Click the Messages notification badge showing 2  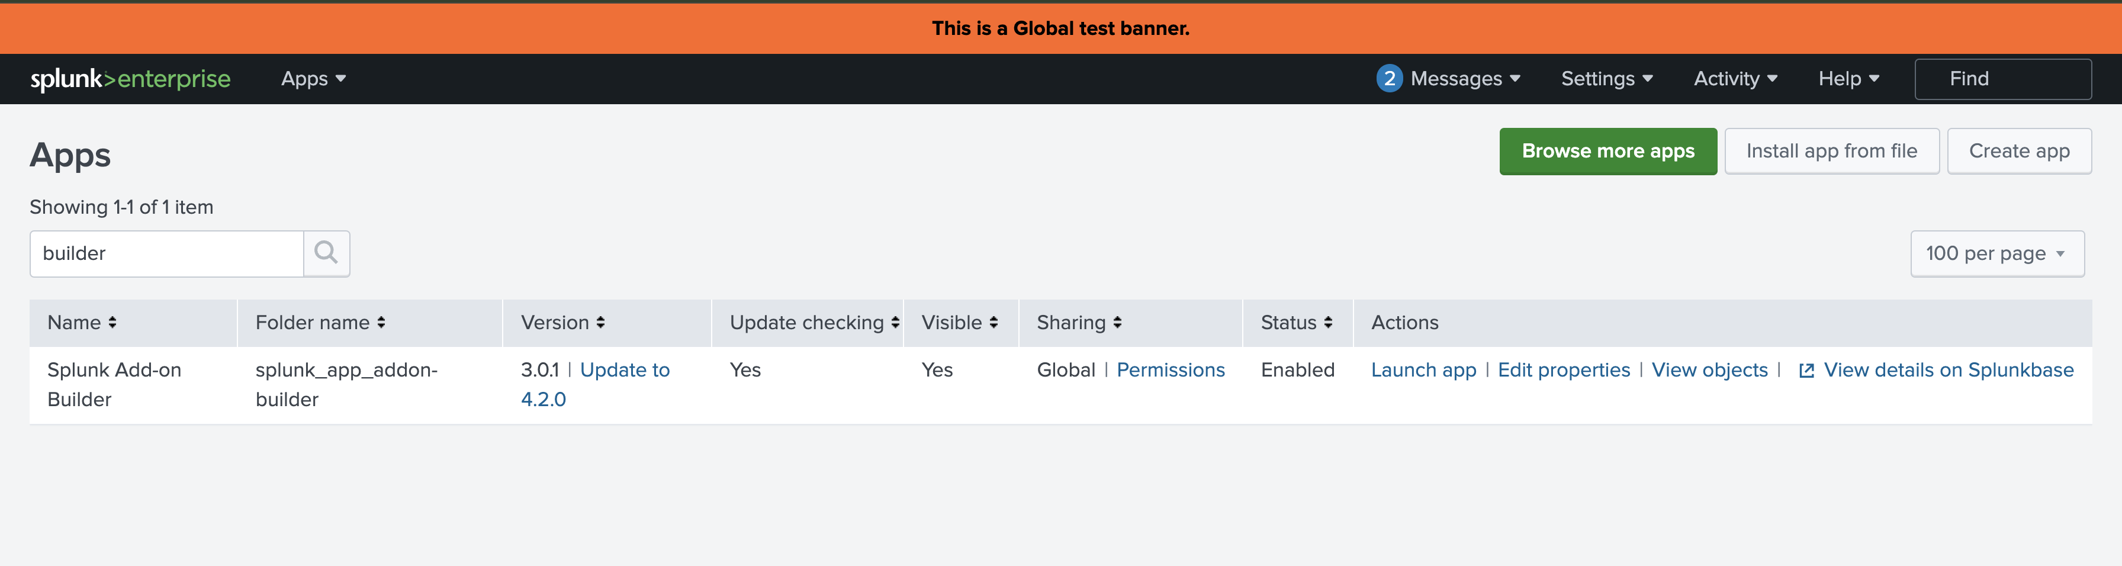pyautogui.click(x=1390, y=78)
